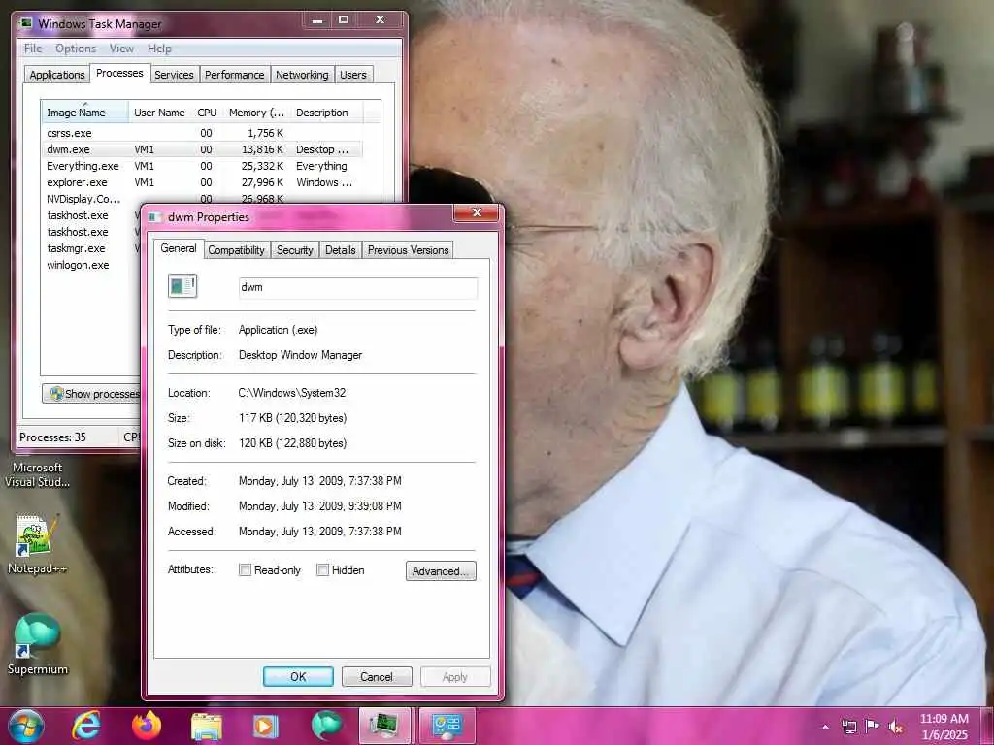Select the csrss.exe process row

tap(203, 133)
